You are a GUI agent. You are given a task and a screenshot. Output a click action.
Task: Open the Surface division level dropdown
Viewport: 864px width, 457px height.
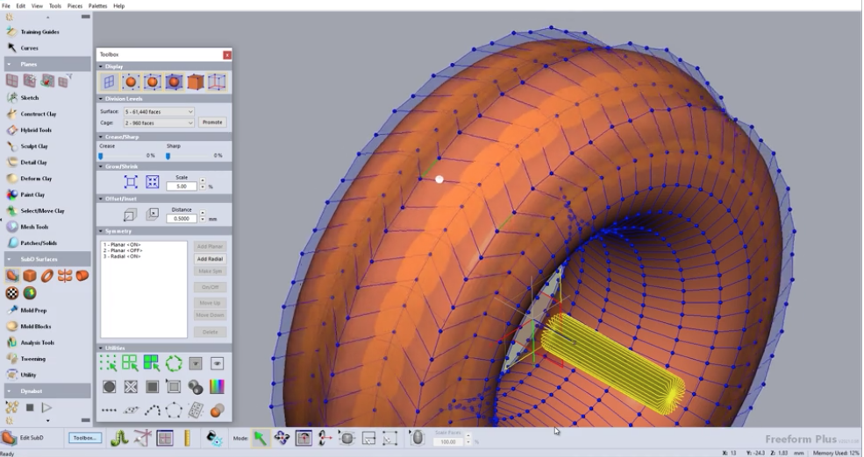[x=159, y=112]
